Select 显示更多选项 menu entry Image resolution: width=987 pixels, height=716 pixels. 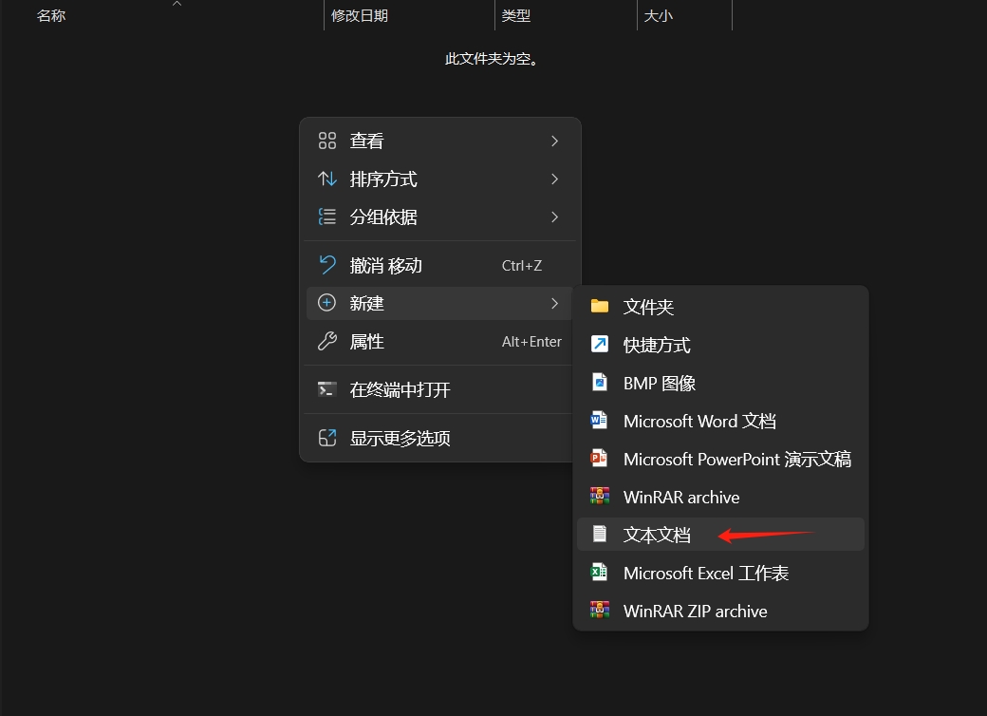click(440, 438)
